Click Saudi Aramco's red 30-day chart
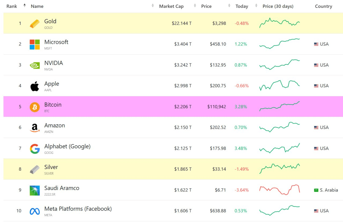This screenshot has height=222, width=343. (x=279, y=190)
